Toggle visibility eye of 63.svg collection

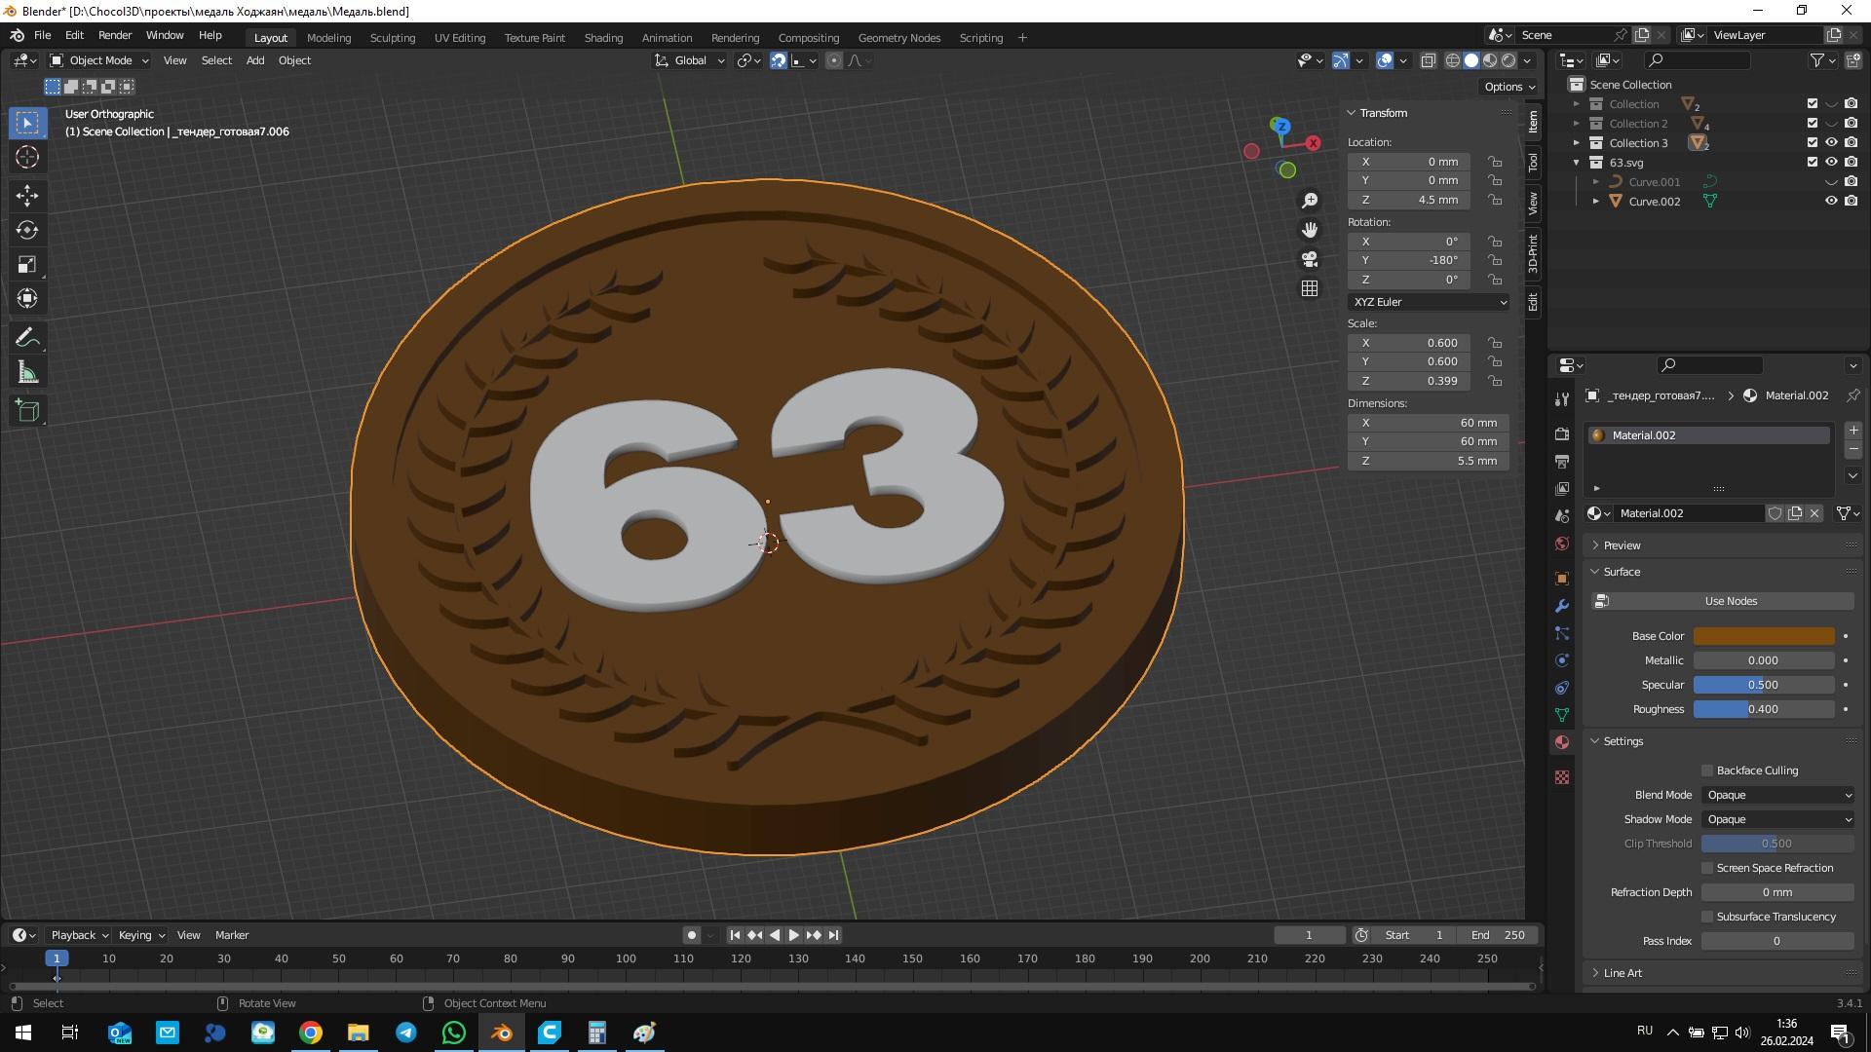point(1831,163)
